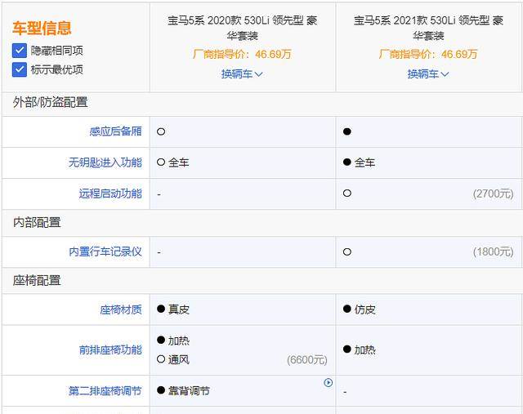523x414 pixels.
Task: Click the filled circle for 2021款 感应后备厢
Action: [346, 131]
